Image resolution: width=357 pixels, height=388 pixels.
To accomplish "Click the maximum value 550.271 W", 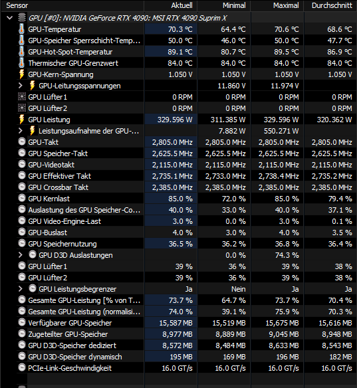I will point(281,131).
